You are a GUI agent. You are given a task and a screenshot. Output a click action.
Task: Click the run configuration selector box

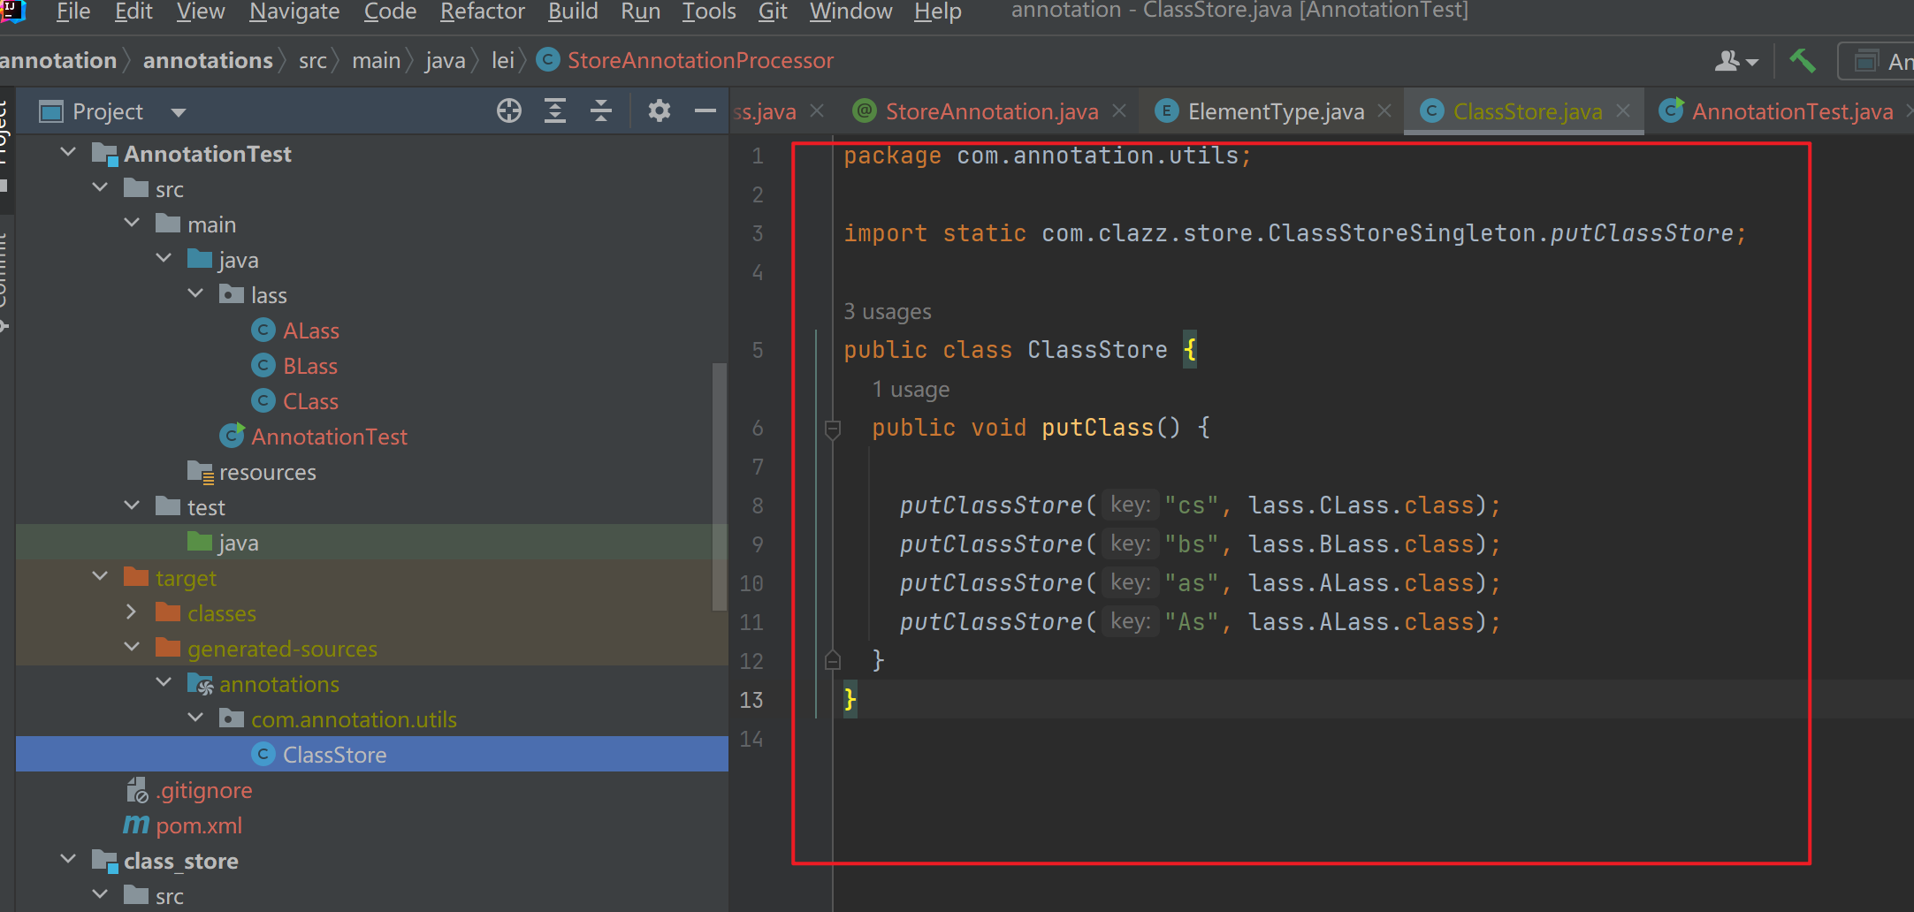(x=1876, y=61)
